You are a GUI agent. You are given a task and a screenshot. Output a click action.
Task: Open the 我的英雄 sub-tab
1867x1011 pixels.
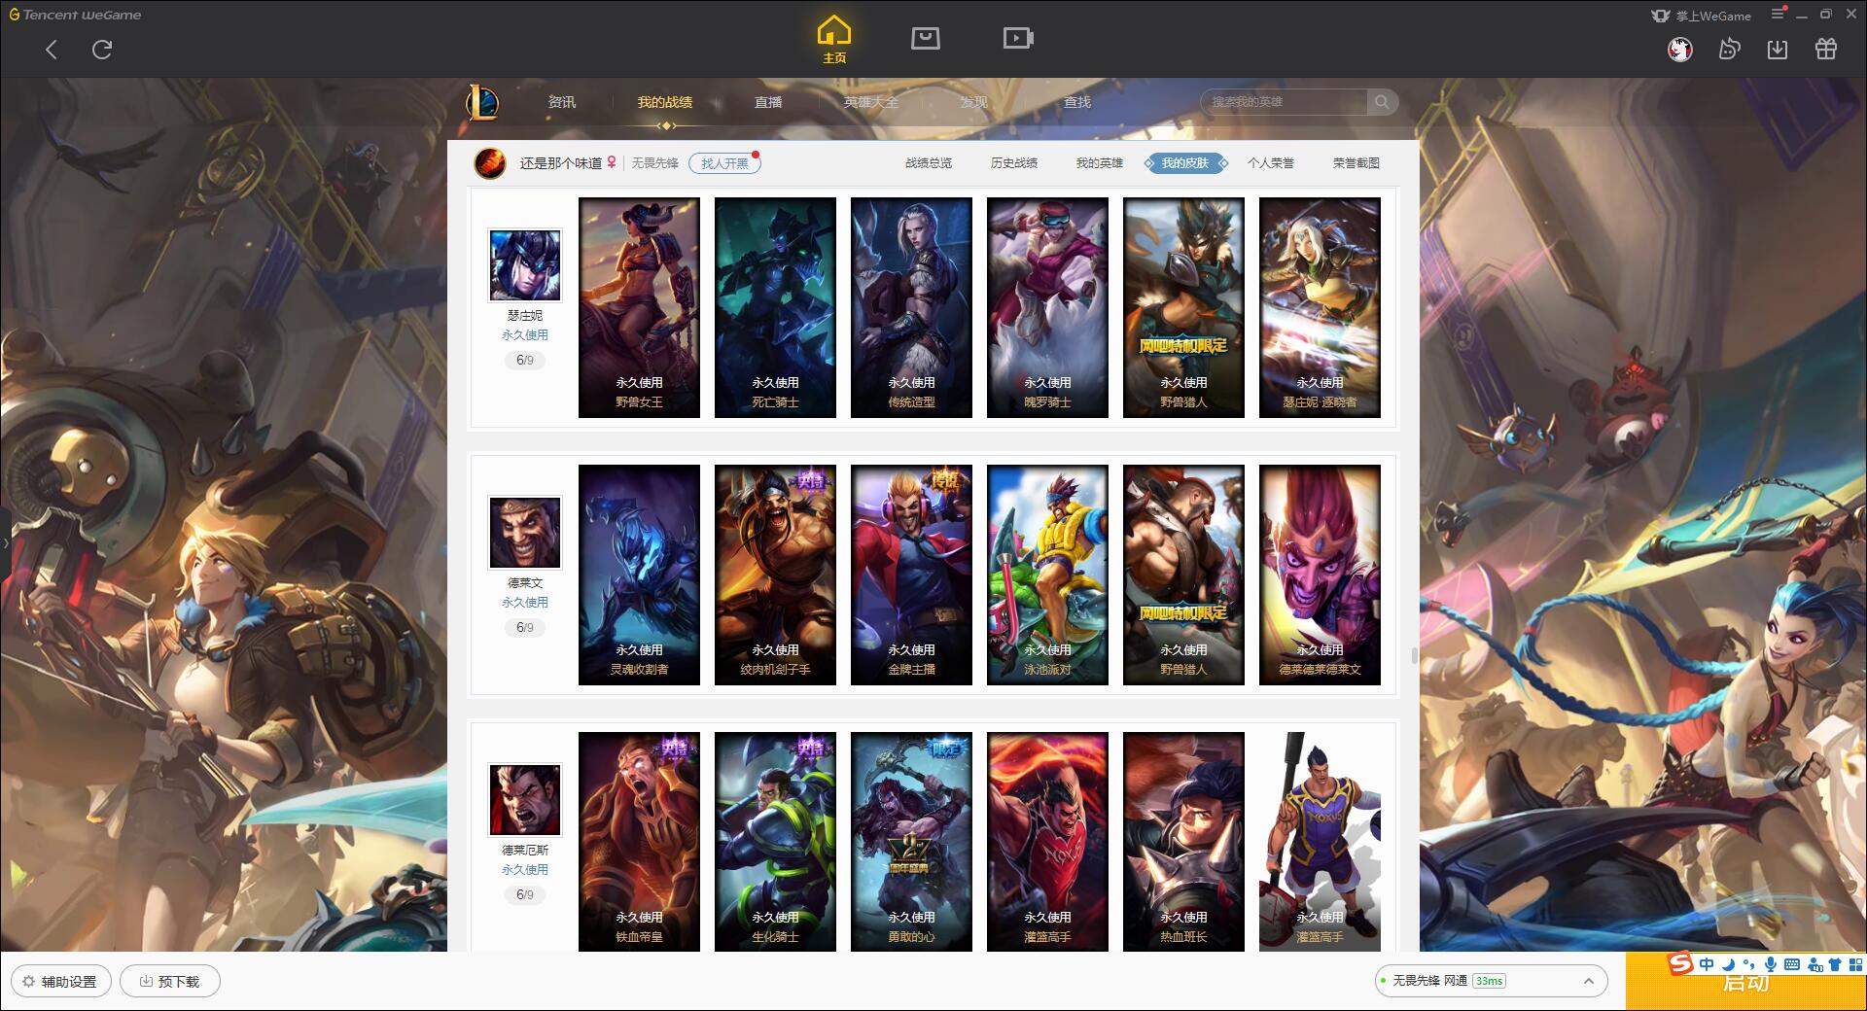pos(1100,163)
